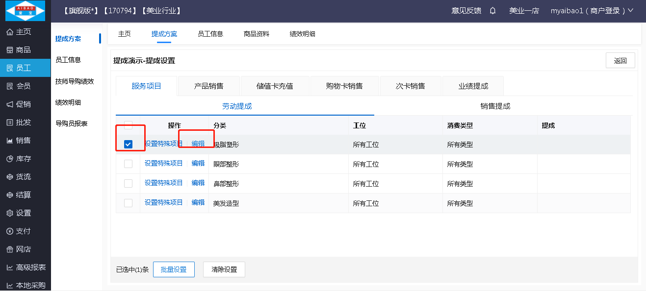Click the home icon beside 主页
The width and height of the screenshot is (646, 291).
coord(10,32)
